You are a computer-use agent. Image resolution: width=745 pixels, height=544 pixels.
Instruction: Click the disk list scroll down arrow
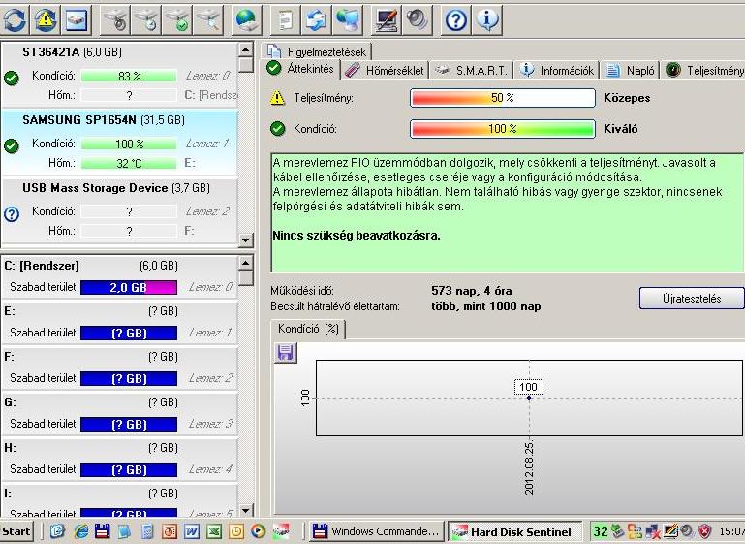pyautogui.click(x=245, y=240)
